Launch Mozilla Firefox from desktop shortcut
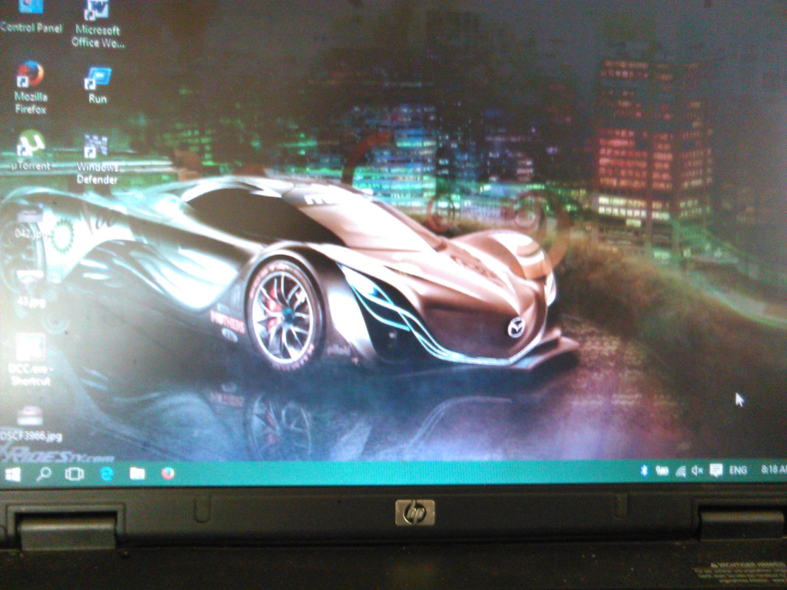787x590 pixels. pos(31,87)
